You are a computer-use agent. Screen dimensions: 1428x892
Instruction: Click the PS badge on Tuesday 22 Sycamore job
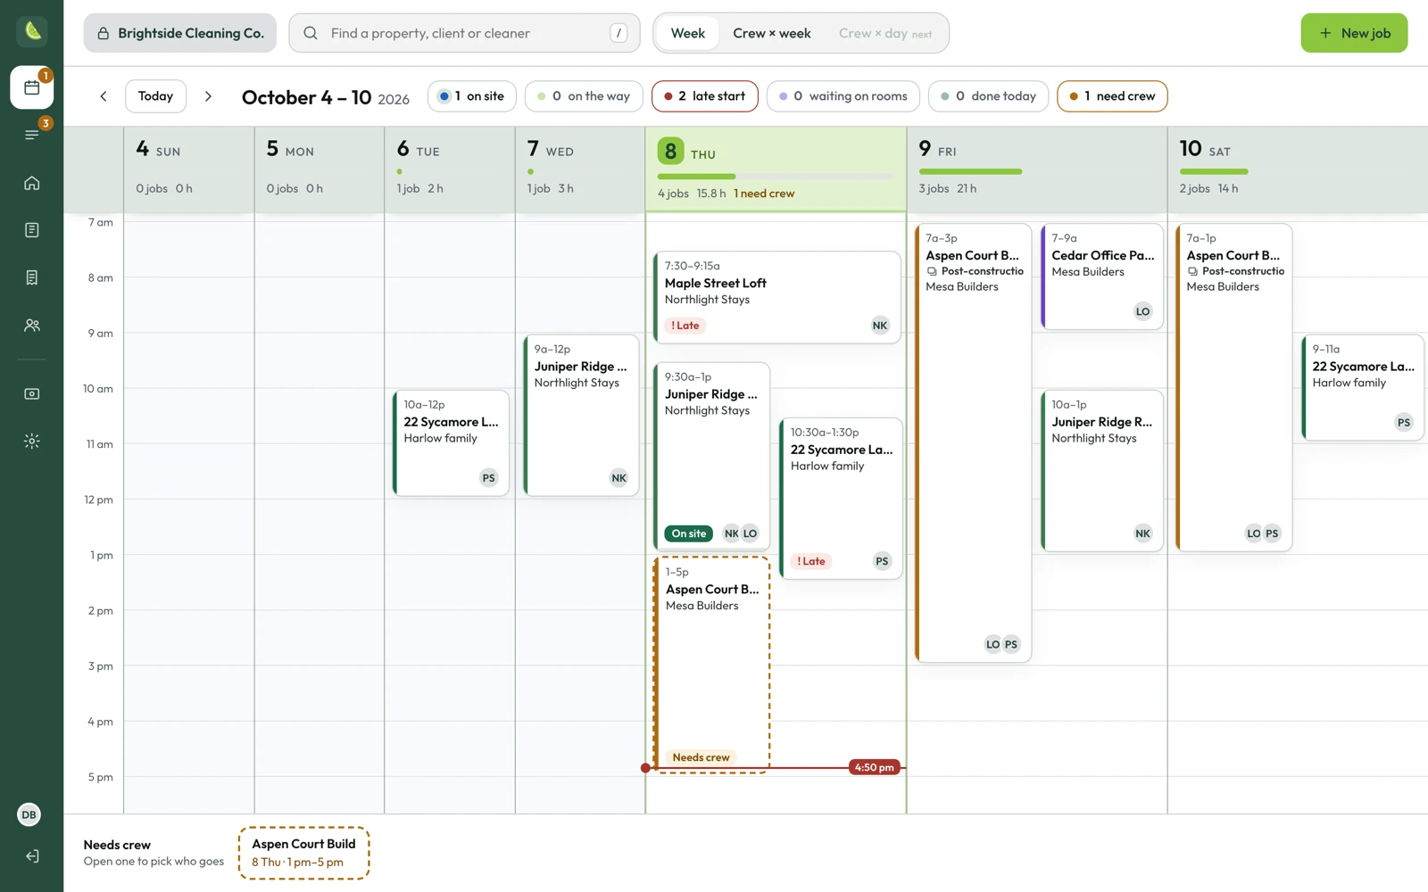(488, 478)
